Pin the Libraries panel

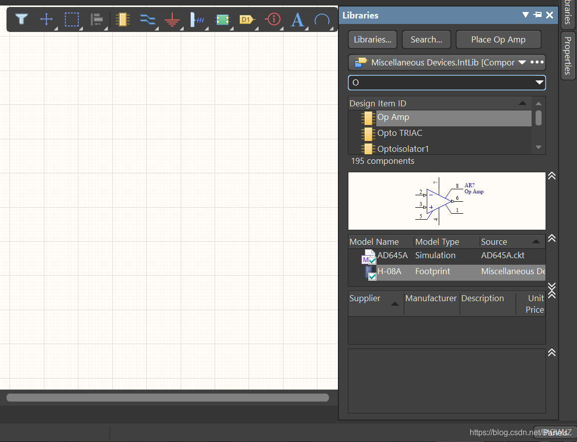click(x=538, y=15)
